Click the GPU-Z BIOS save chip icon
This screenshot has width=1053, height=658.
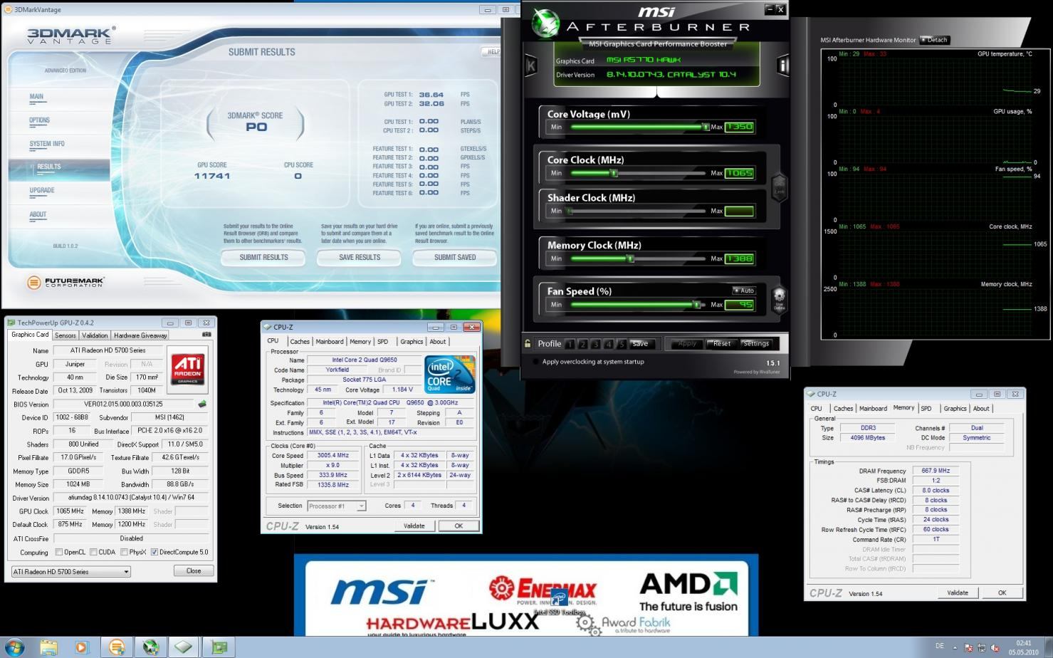pos(202,404)
